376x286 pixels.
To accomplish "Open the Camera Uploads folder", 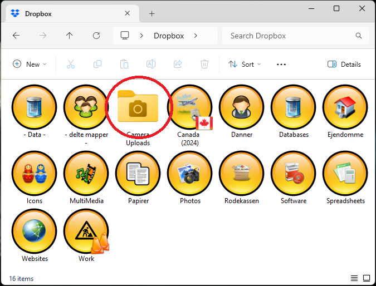I will pyautogui.click(x=138, y=107).
